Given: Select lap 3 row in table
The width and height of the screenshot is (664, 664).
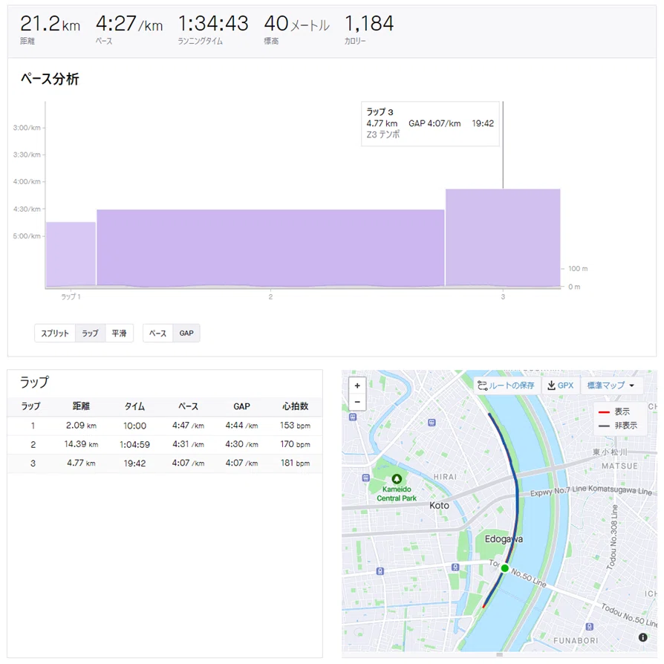Looking at the screenshot, I should [x=165, y=463].
